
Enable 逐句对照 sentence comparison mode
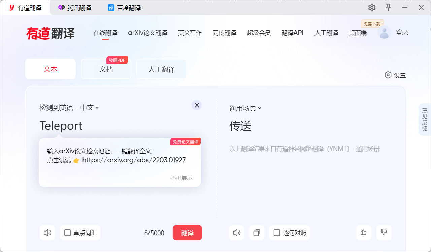pyautogui.click(x=277, y=233)
